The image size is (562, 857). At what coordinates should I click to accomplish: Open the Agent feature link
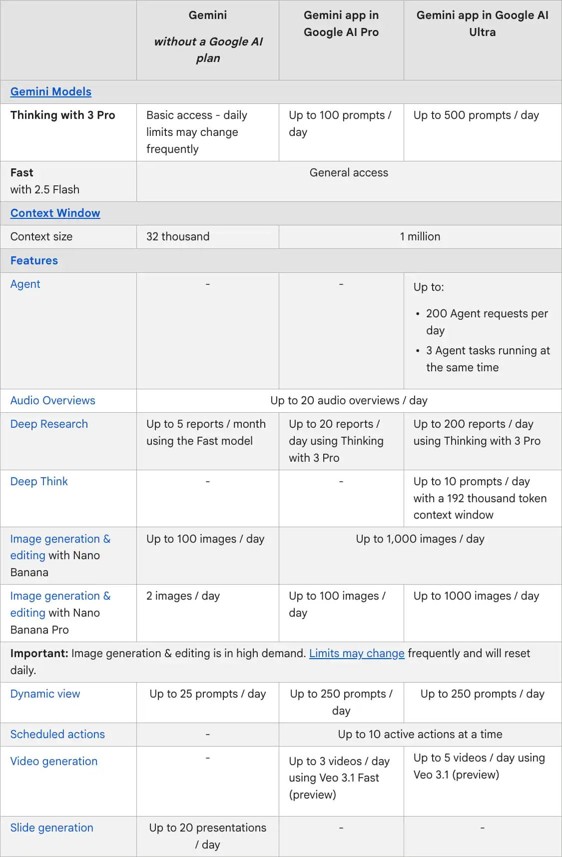25,284
